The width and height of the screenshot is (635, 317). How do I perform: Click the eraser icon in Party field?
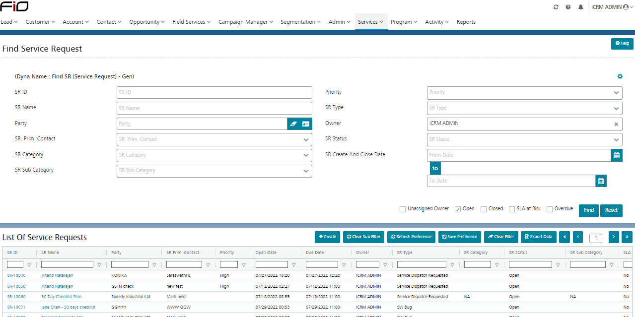[293, 124]
